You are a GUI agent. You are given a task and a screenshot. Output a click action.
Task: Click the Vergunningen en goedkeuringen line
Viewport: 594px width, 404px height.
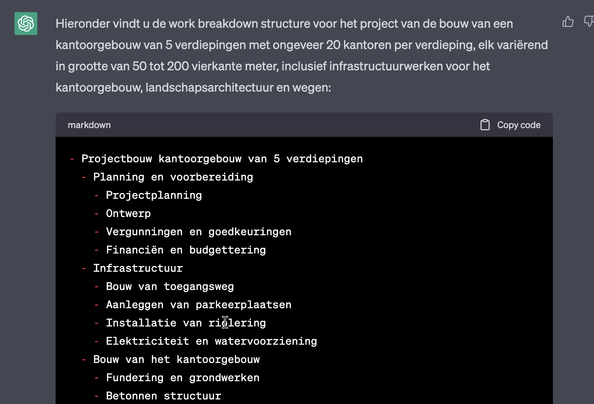coord(198,231)
